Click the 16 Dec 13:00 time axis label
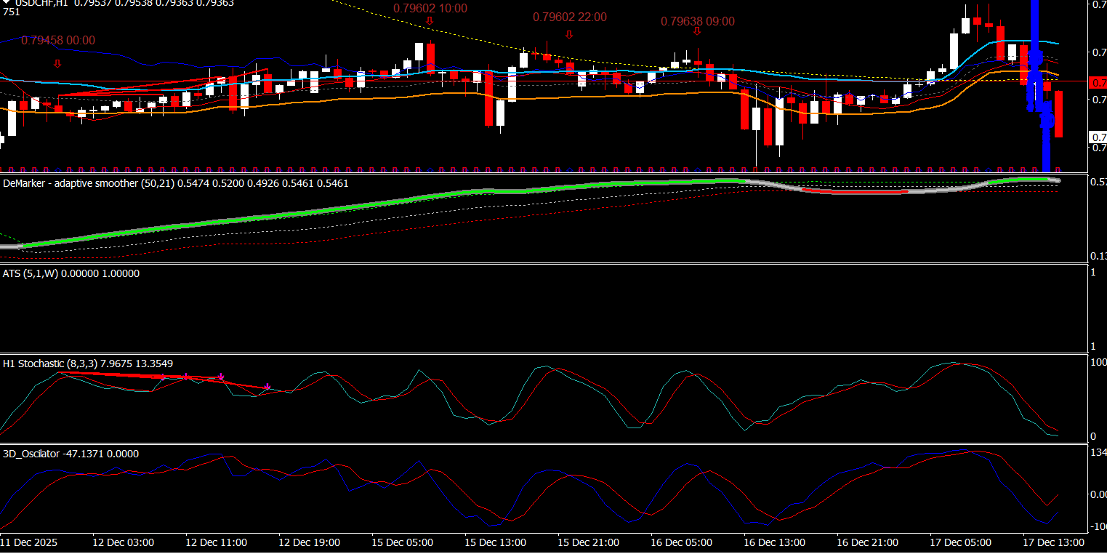The width and height of the screenshot is (1107, 554). coord(774,543)
